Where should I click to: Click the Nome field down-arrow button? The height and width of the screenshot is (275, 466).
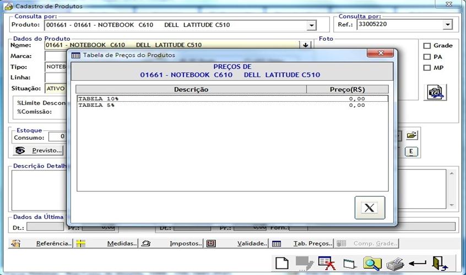click(305, 45)
